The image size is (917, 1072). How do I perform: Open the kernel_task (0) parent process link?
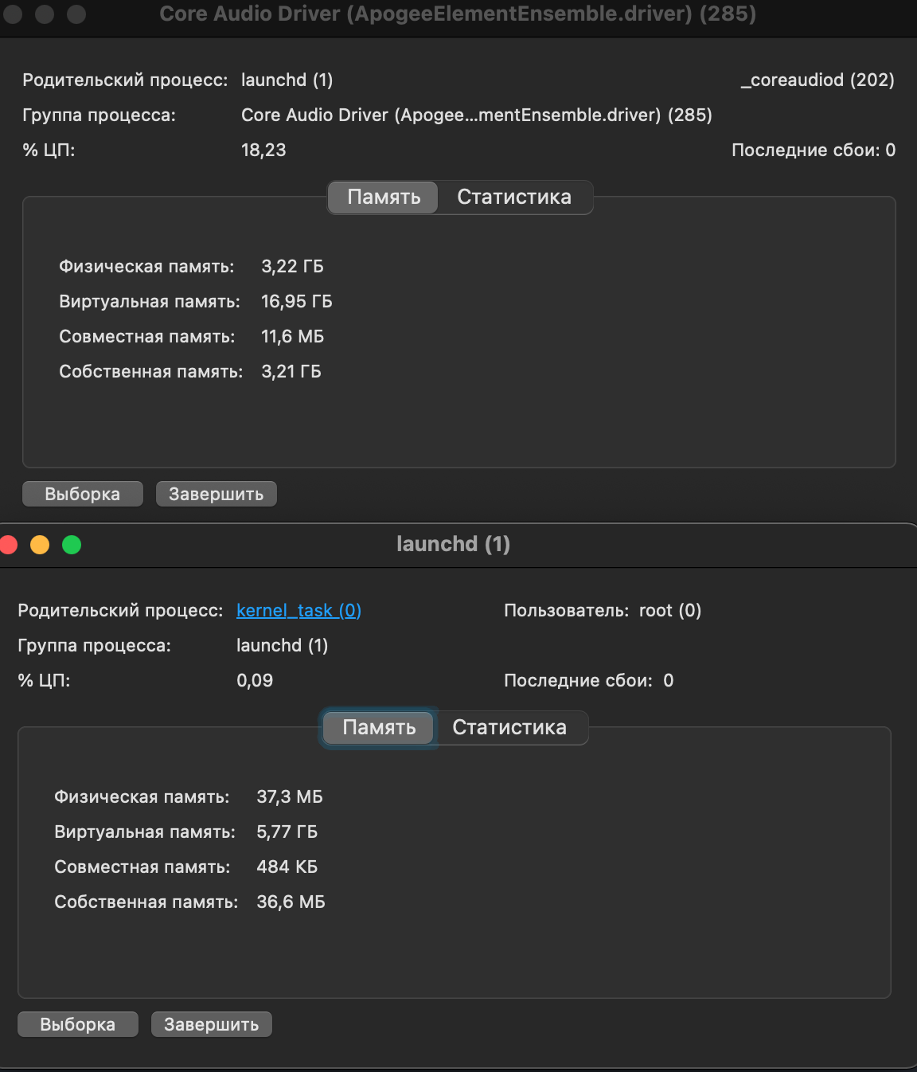pyautogui.click(x=299, y=610)
